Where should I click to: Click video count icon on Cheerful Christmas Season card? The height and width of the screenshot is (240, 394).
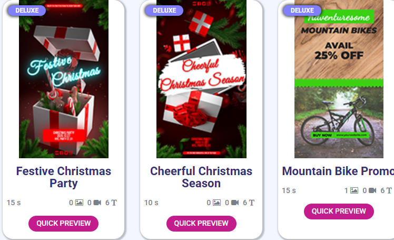[x=235, y=203]
